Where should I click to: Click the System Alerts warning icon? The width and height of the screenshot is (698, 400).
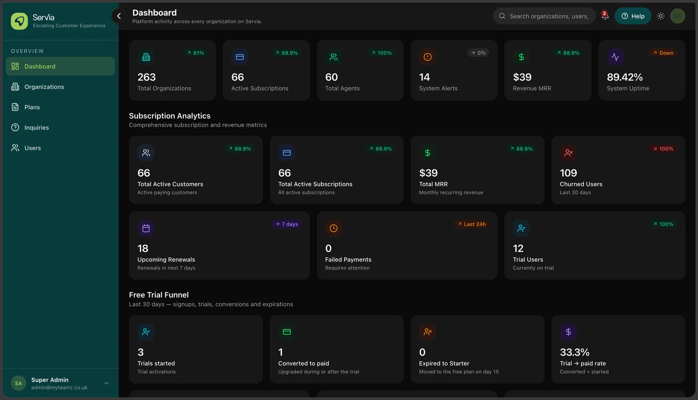point(428,57)
